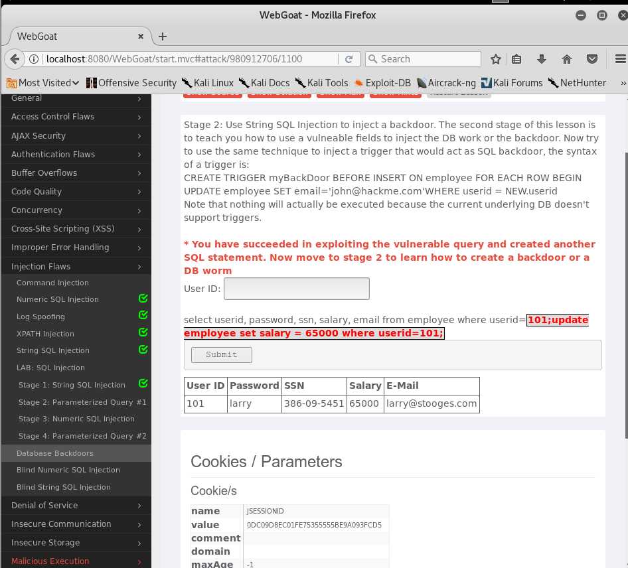
Task: Open Kali Forums bookmark
Action: point(512,83)
